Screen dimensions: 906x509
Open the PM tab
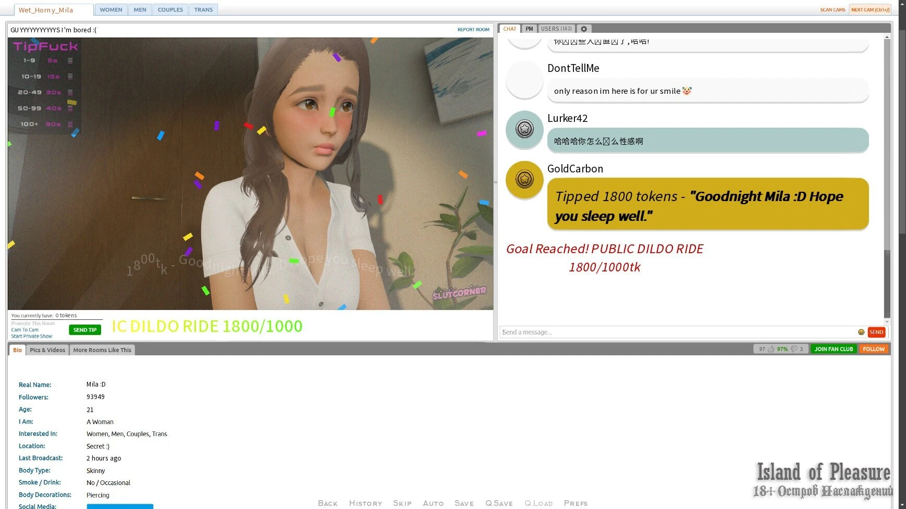tap(529, 29)
